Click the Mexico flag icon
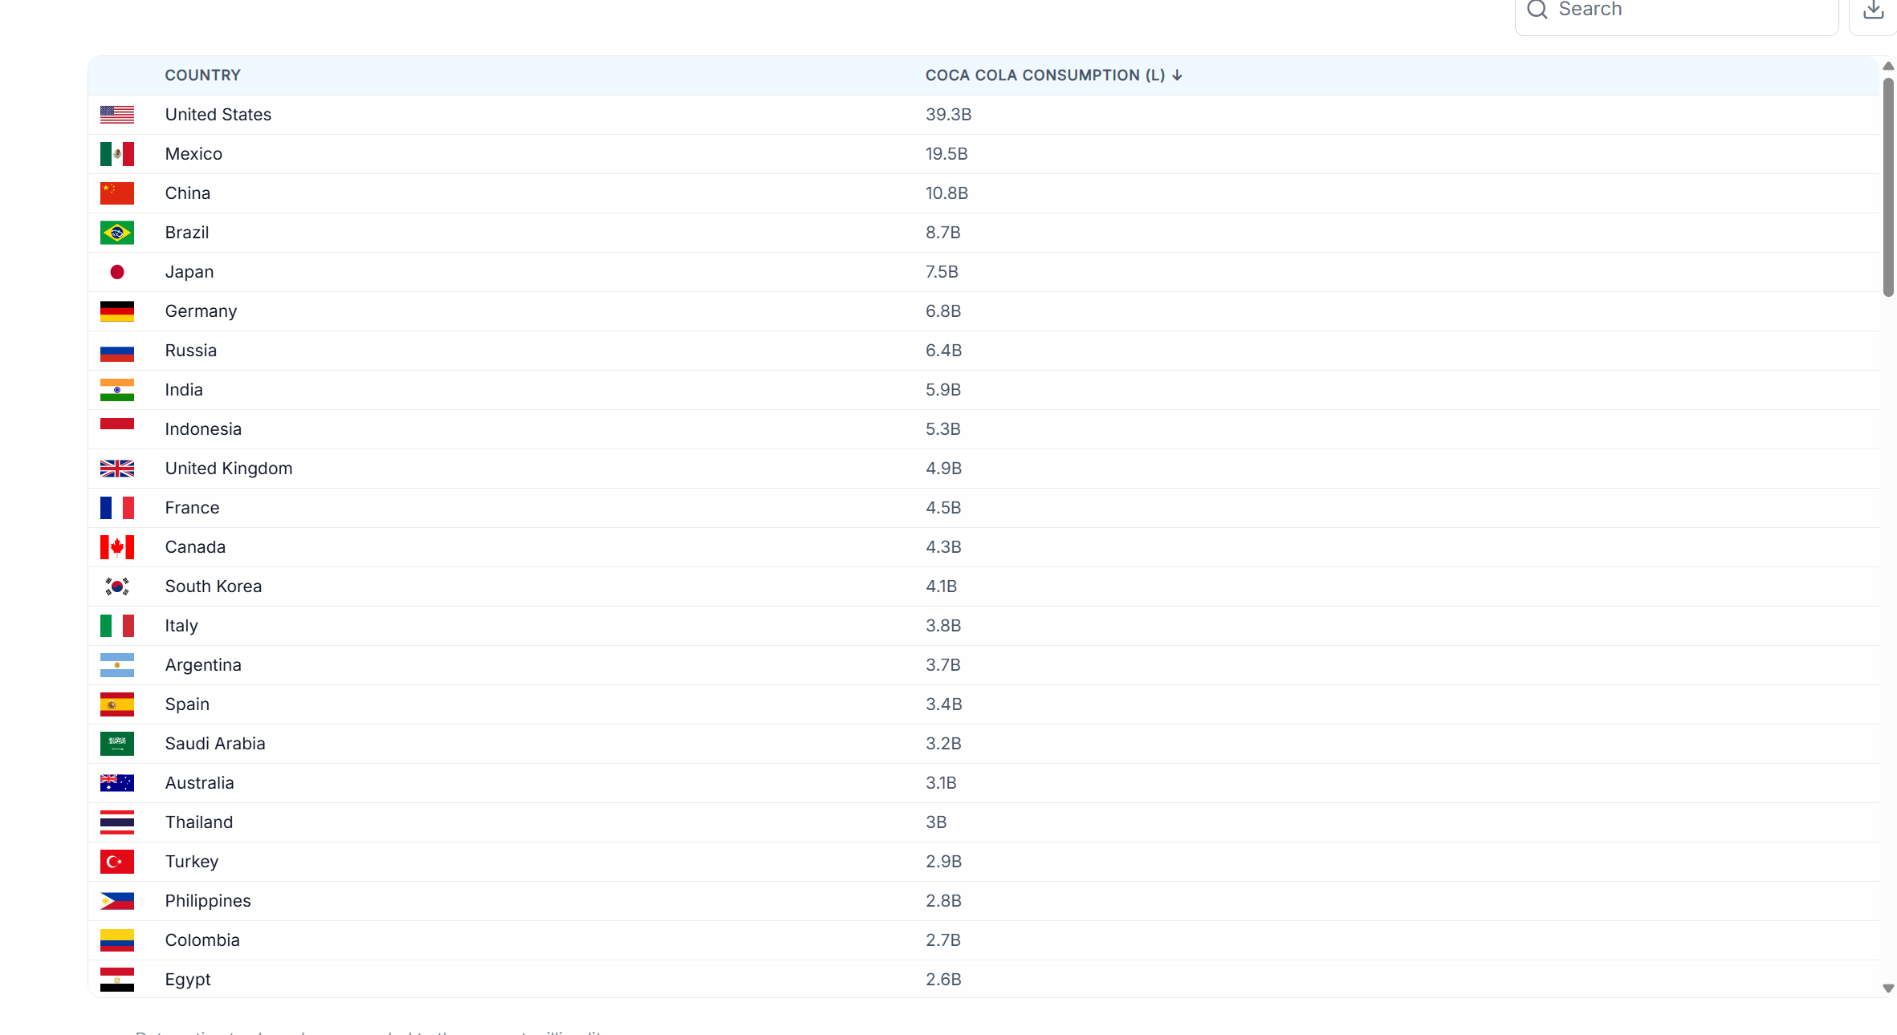This screenshot has height=1035, width=1897. (117, 154)
